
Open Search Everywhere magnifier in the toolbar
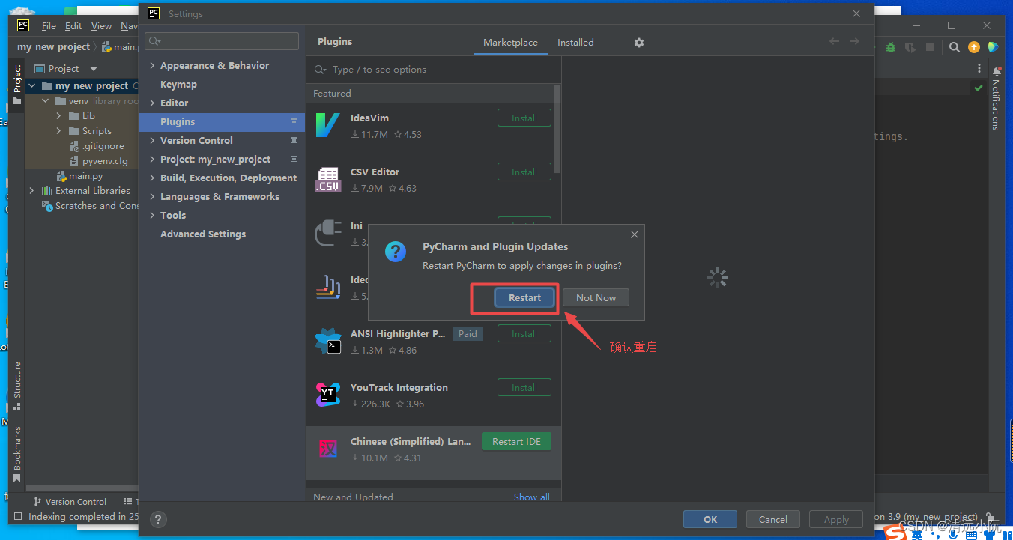955,47
